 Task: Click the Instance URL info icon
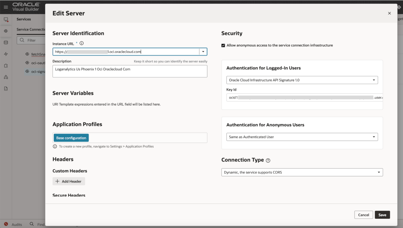(82, 43)
